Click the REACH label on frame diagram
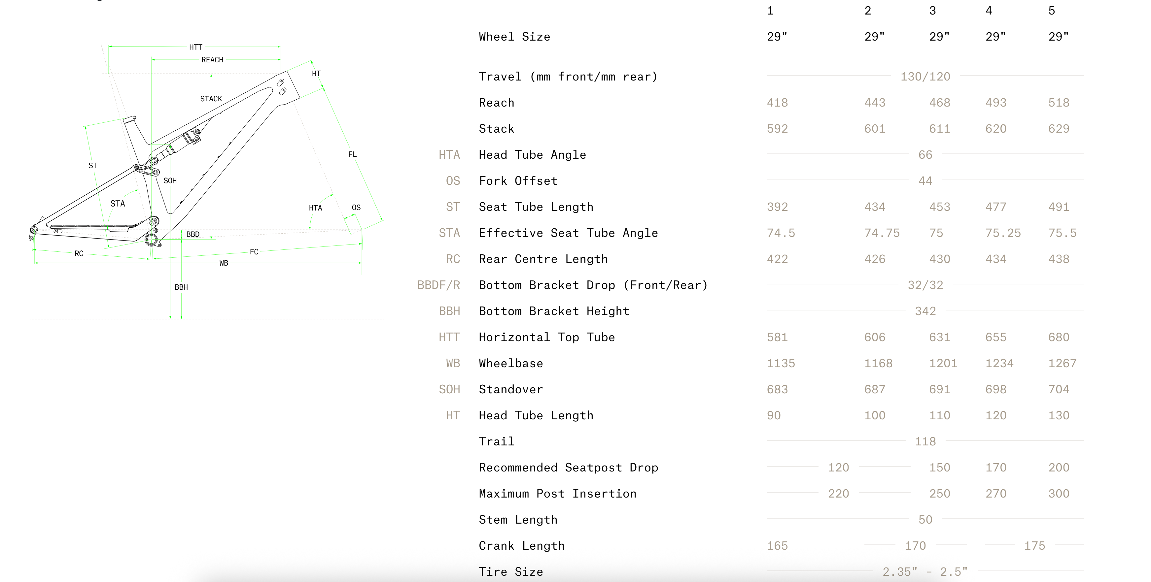The height and width of the screenshot is (582, 1151). pyautogui.click(x=212, y=60)
